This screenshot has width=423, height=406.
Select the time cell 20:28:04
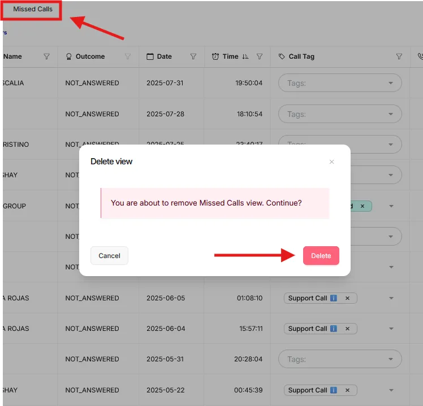click(x=248, y=359)
